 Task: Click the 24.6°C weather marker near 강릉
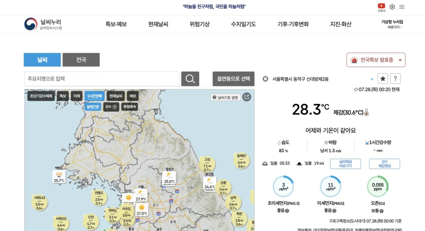click(x=210, y=184)
